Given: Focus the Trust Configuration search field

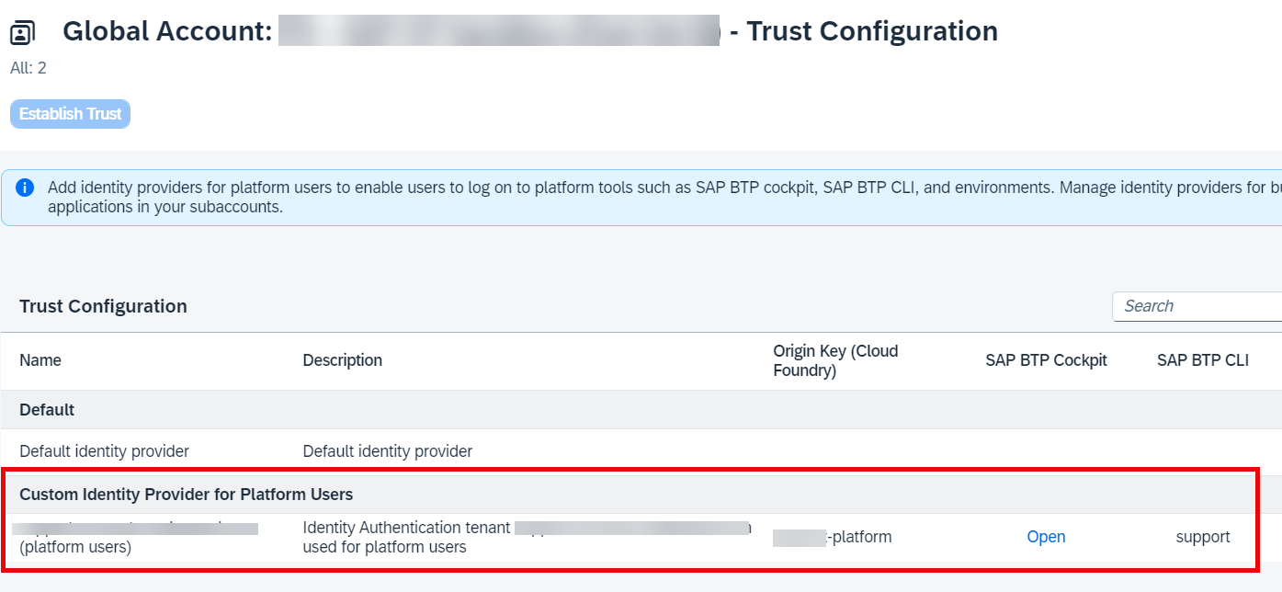Looking at the screenshot, I should (x=1197, y=306).
